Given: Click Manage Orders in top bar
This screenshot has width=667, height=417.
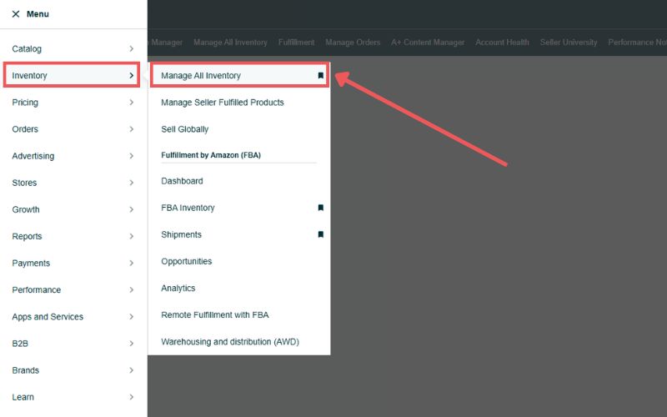Looking at the screenshot, I should (353, 43).
